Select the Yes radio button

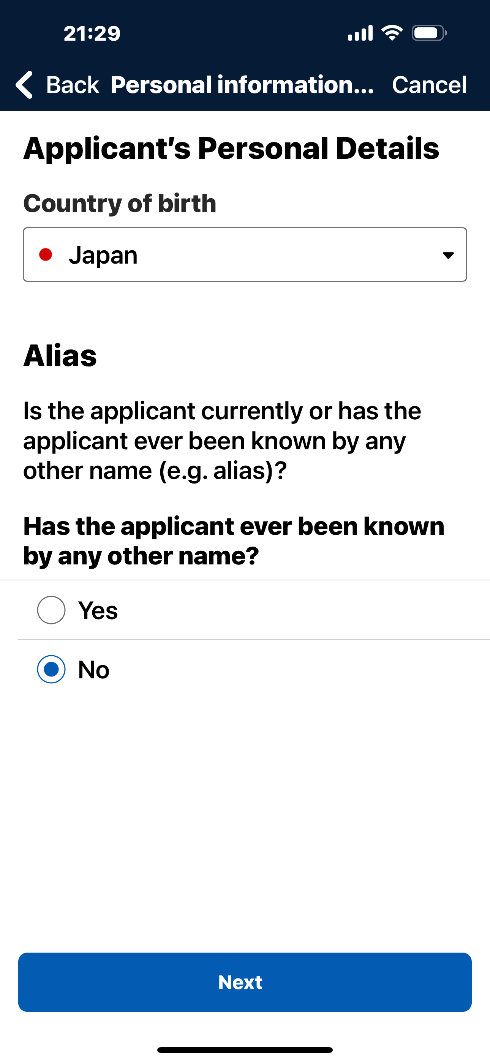tap(51, 610)
